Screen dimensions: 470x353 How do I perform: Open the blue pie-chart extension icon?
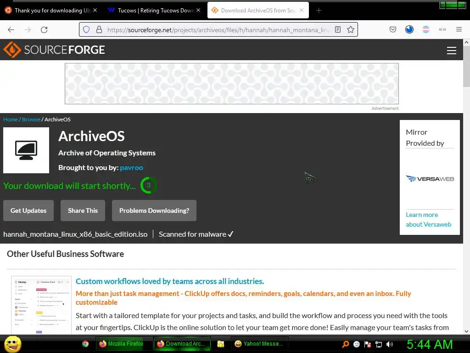(409, 29)
